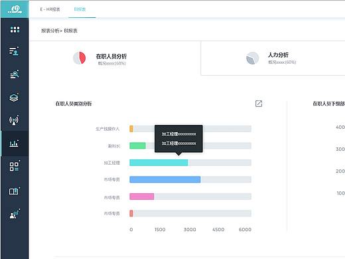This screenshot has width=345, height=259.
Task: Select the bar chart reports sidebar icon
Action: [x=14, y=143]
